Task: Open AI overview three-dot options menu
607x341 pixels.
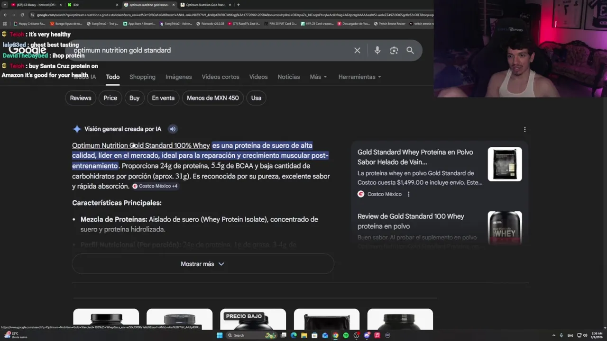Action: pos(524,129)
